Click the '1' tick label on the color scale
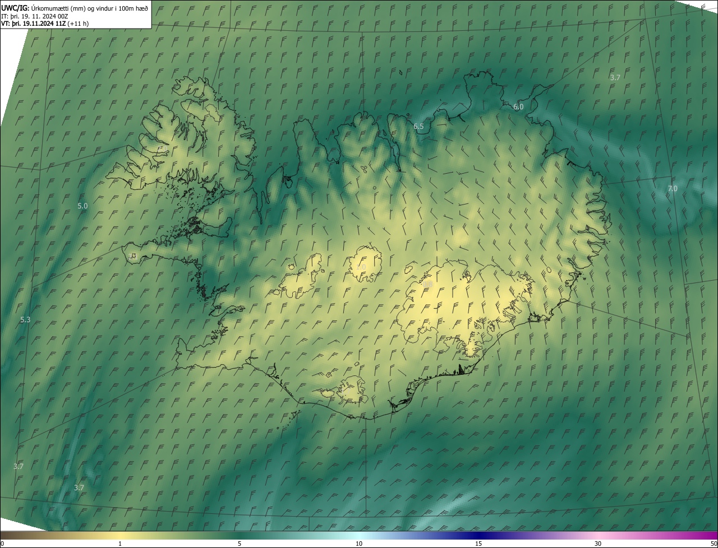718x548 pixels. 120,544
